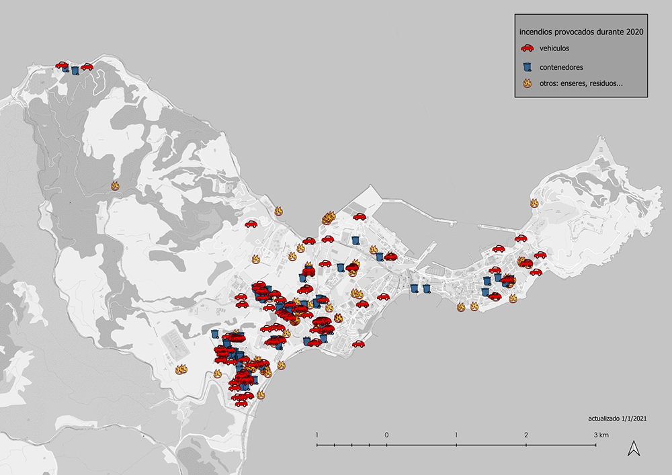Click isolated blue bin left of southwestern car cluster
Screen dimensions: 672x475
[x=215, y=334]
